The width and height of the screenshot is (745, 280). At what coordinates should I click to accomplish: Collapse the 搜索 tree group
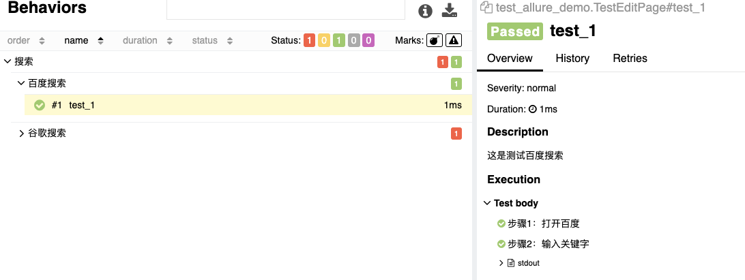tap(7, 62)
